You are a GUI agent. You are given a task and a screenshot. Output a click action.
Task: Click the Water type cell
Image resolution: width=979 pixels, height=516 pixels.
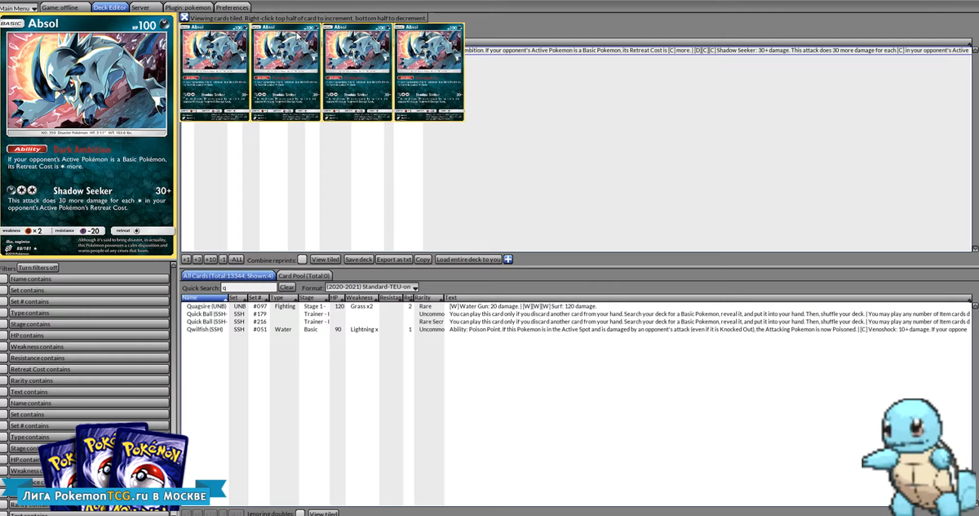283,329
